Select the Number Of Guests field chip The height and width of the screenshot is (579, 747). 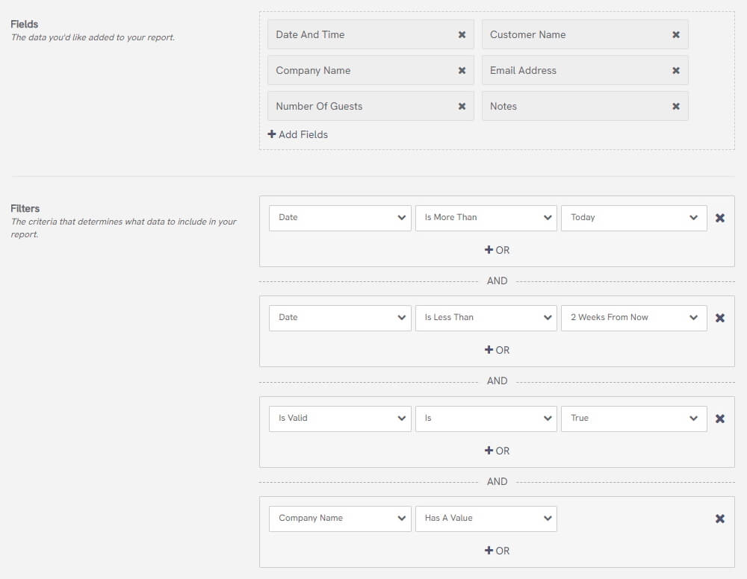[x=371, y=106]
